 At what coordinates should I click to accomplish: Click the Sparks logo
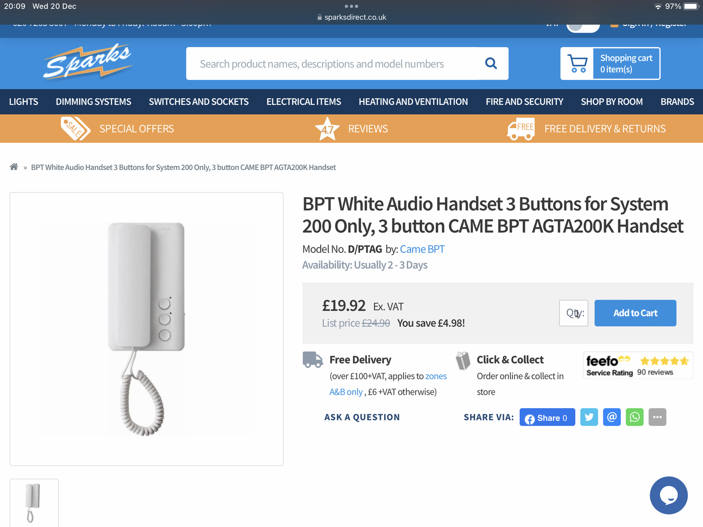[88, 62]
